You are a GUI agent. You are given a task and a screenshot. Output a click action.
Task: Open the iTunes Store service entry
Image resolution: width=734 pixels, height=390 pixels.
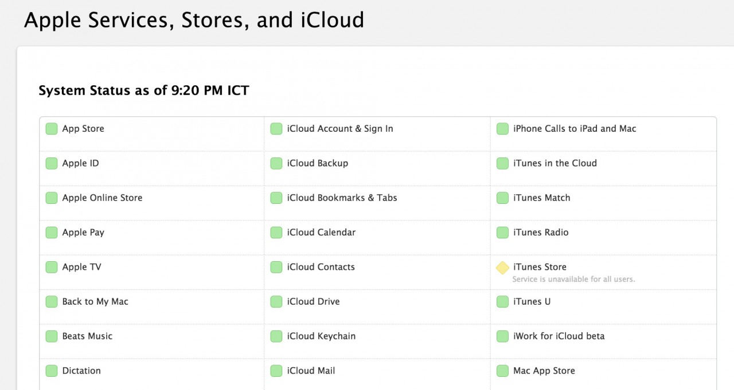point(540,267)
